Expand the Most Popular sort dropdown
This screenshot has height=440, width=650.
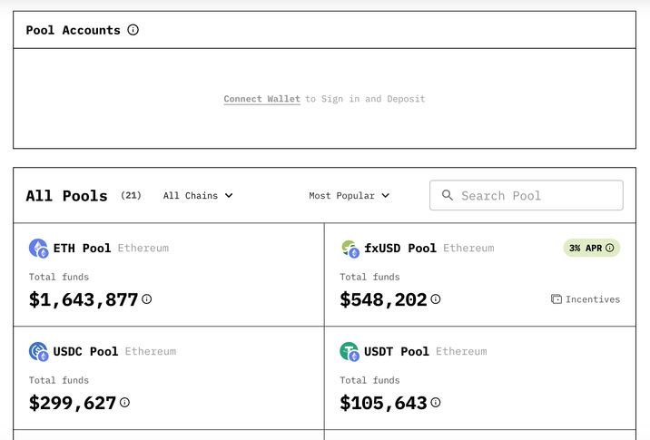[x=349, y=195]
